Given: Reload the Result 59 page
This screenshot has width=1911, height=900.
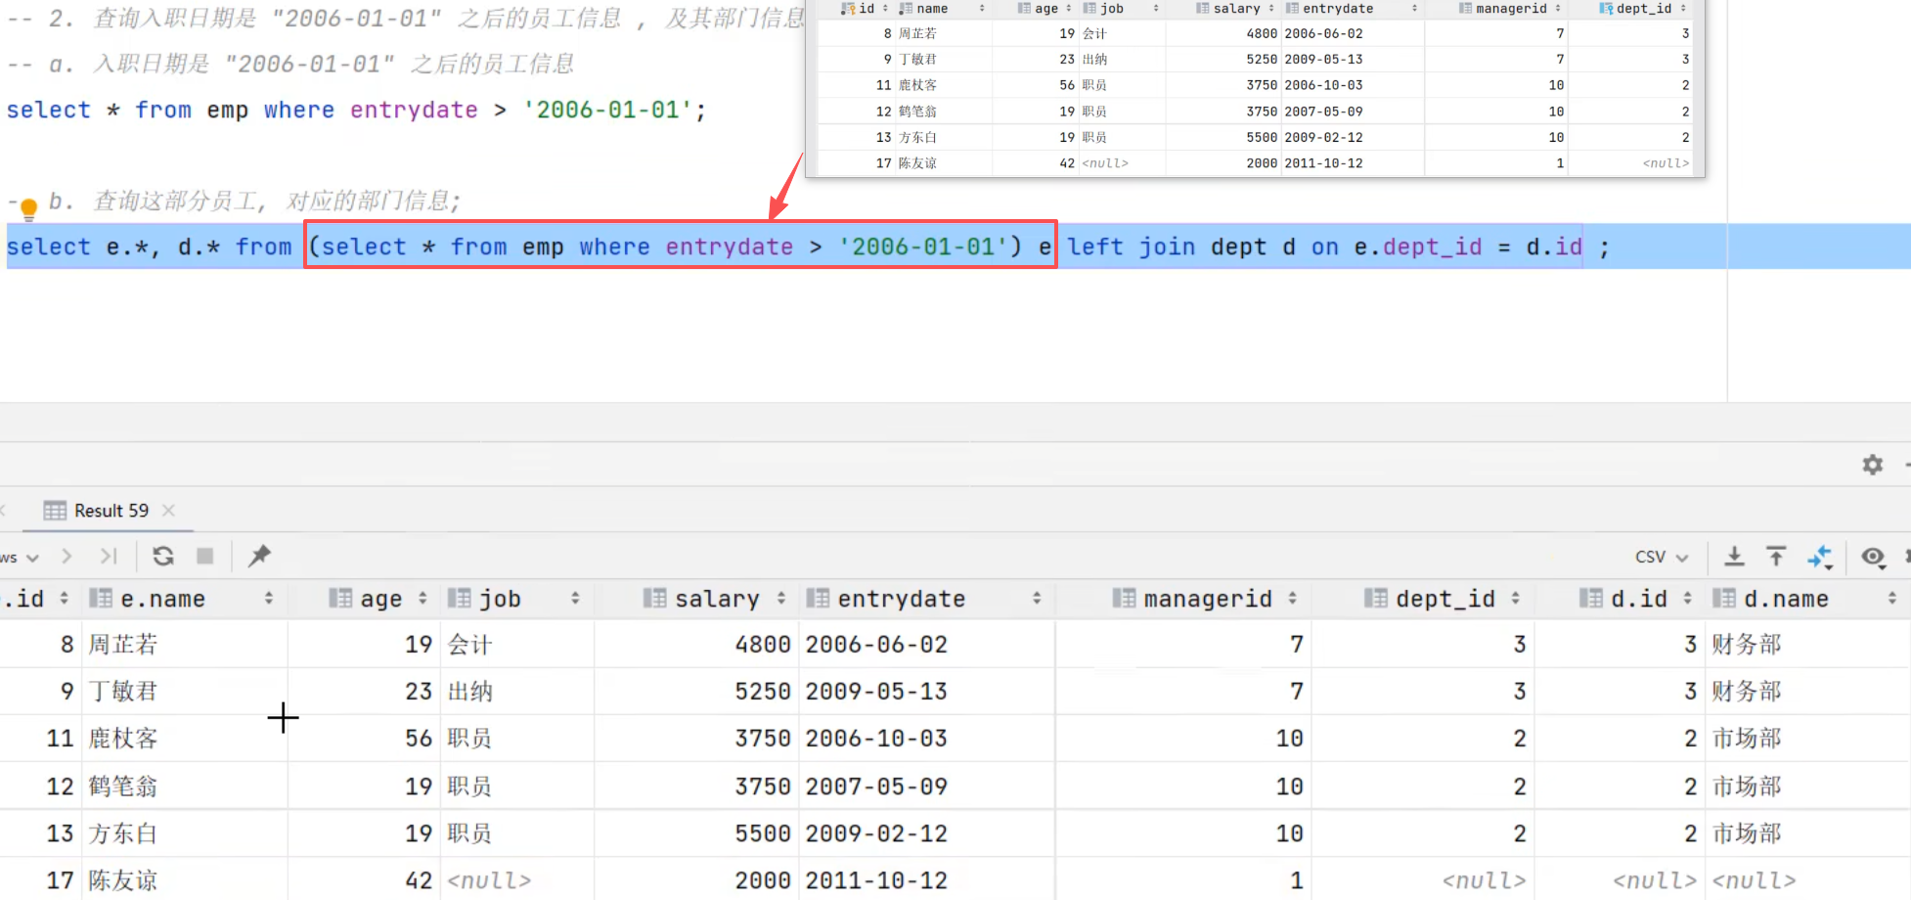Looking at the screenshot, I should (163, 557).
